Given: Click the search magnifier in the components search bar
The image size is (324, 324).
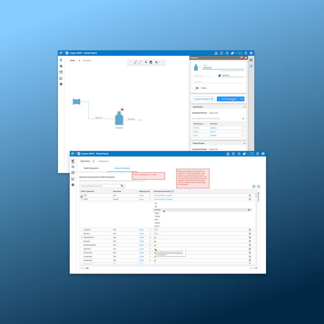Looking at the screenshot, I should (x=122, y=186).
